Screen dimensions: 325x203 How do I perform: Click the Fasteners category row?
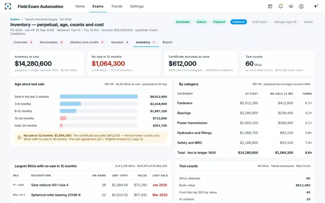[x=245, y=103]
